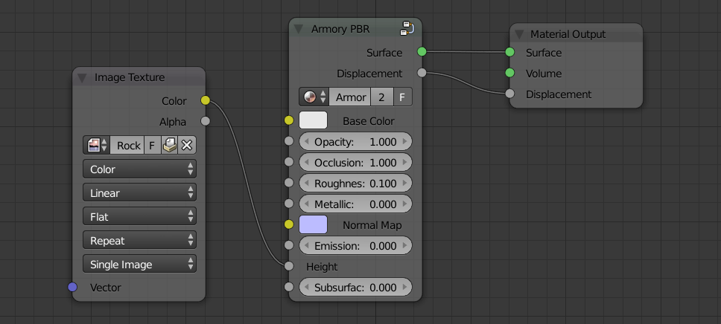721x324 pixels.
Task: Increase Opacity with right arrow
Action: point(405,141)
